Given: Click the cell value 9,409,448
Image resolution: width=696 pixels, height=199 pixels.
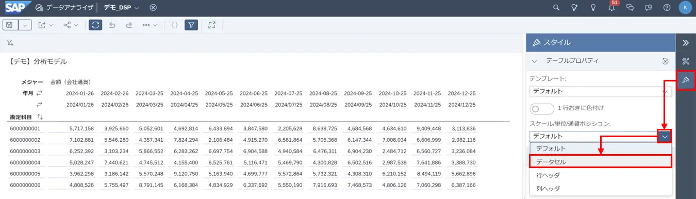Looking at the screenshot, I should 428,128.
